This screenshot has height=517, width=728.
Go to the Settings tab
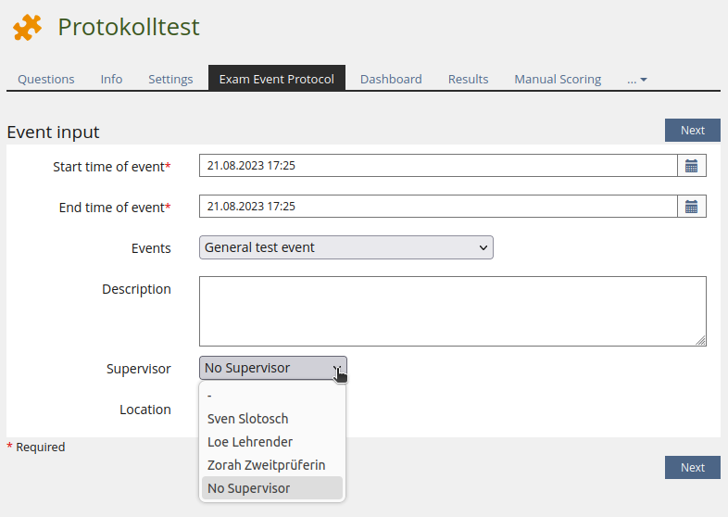coord(170,79)
